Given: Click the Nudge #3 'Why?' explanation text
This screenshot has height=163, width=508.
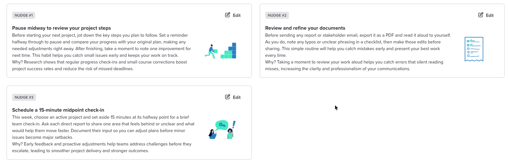Looking at the screenshot, I should 102,147.
